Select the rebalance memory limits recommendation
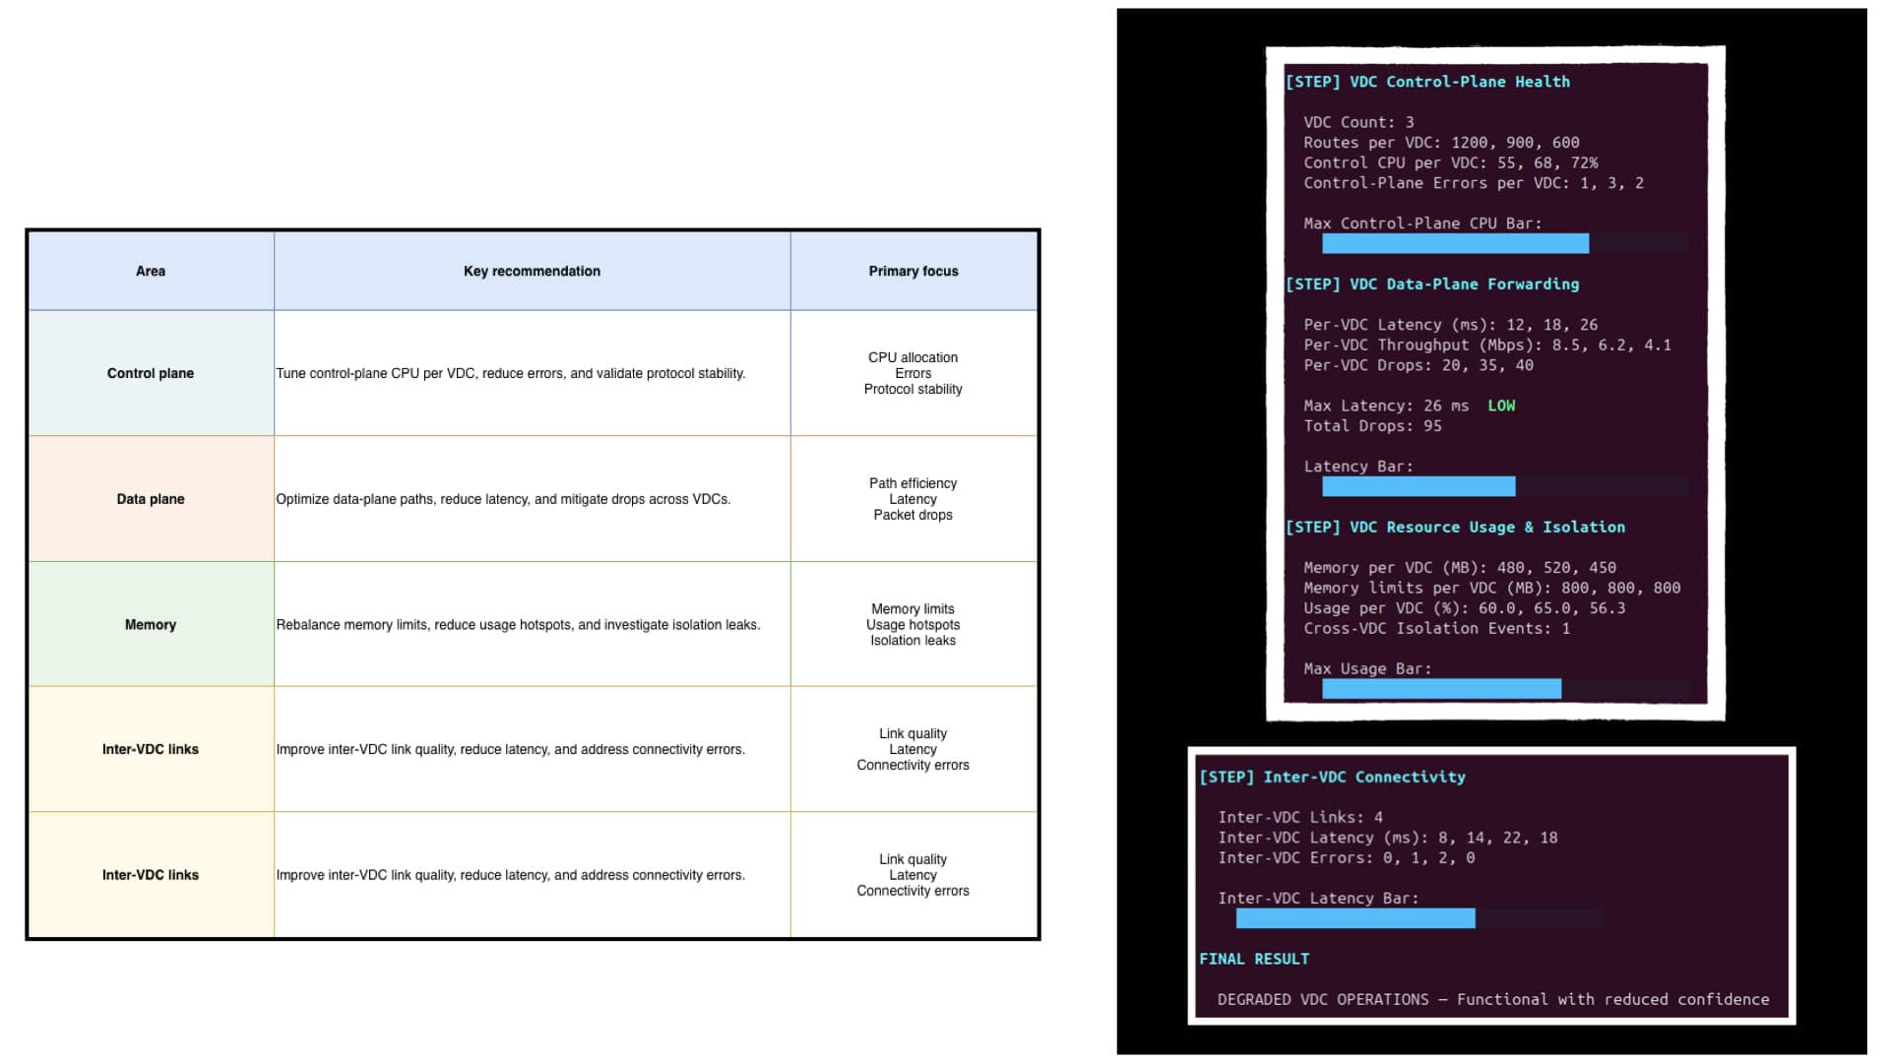The height and width of the screenshot is (1063, 1890). pyautogui.click(x=518, y=624)
